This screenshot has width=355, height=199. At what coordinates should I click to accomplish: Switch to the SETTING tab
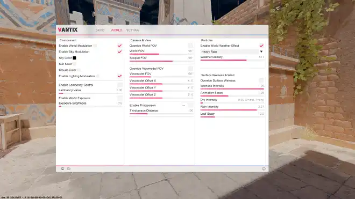(133, 30)
